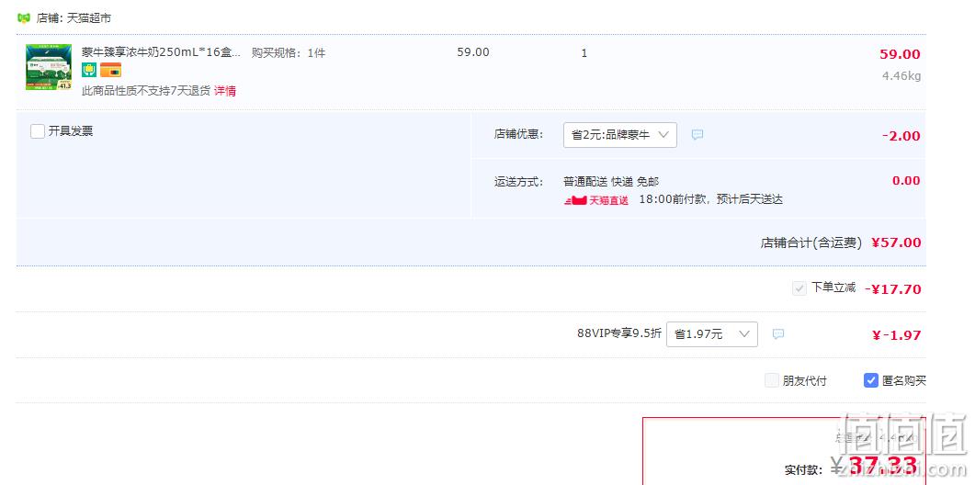Click the Tmall Supermarket store icon
Viewport: 975px width, 485px height.
(x=24, y=18)
